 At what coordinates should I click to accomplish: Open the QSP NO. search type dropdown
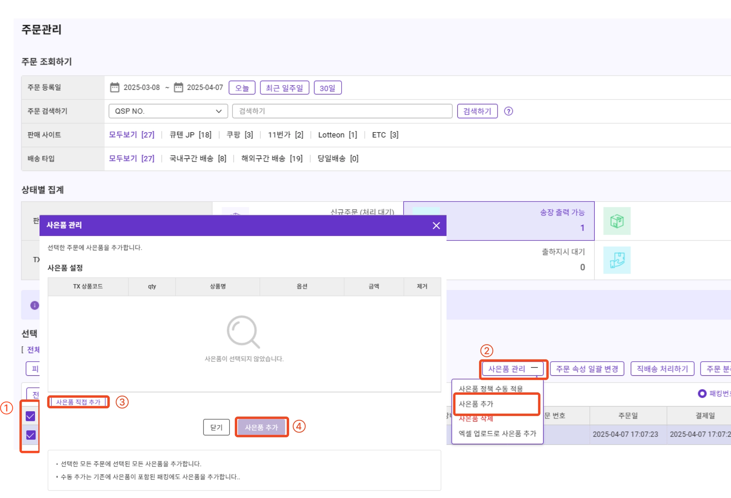tap(168, 111)
